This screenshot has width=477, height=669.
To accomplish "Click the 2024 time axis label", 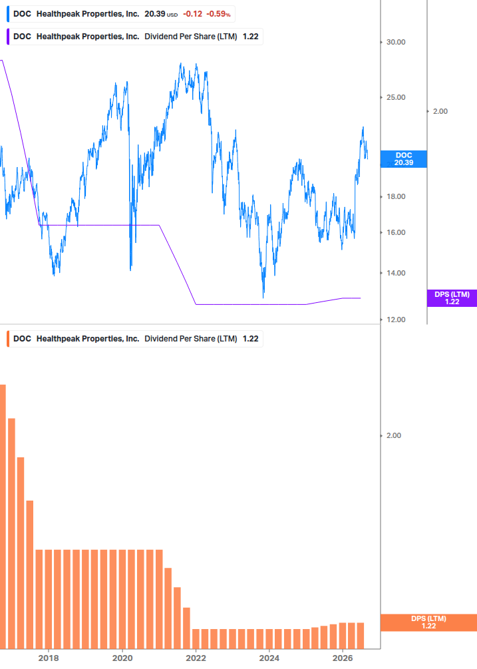I will (269, 658).
